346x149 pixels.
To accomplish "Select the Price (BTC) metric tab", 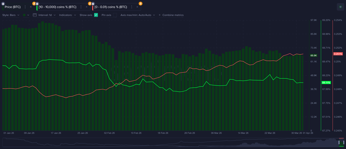I will coord(13,7).
